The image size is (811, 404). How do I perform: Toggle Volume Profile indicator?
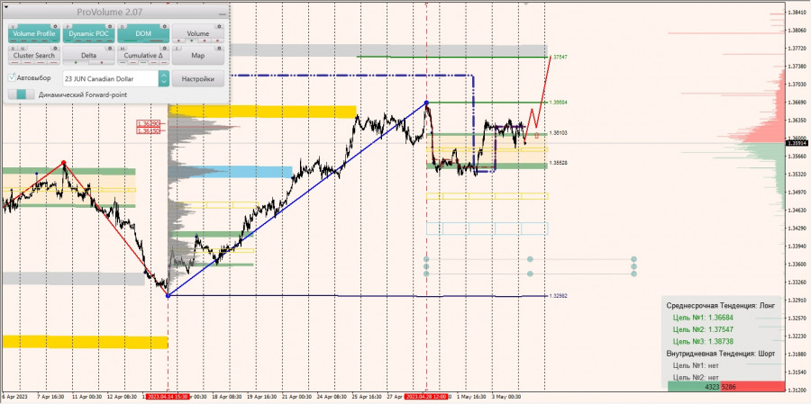click(x=34, y=33)
